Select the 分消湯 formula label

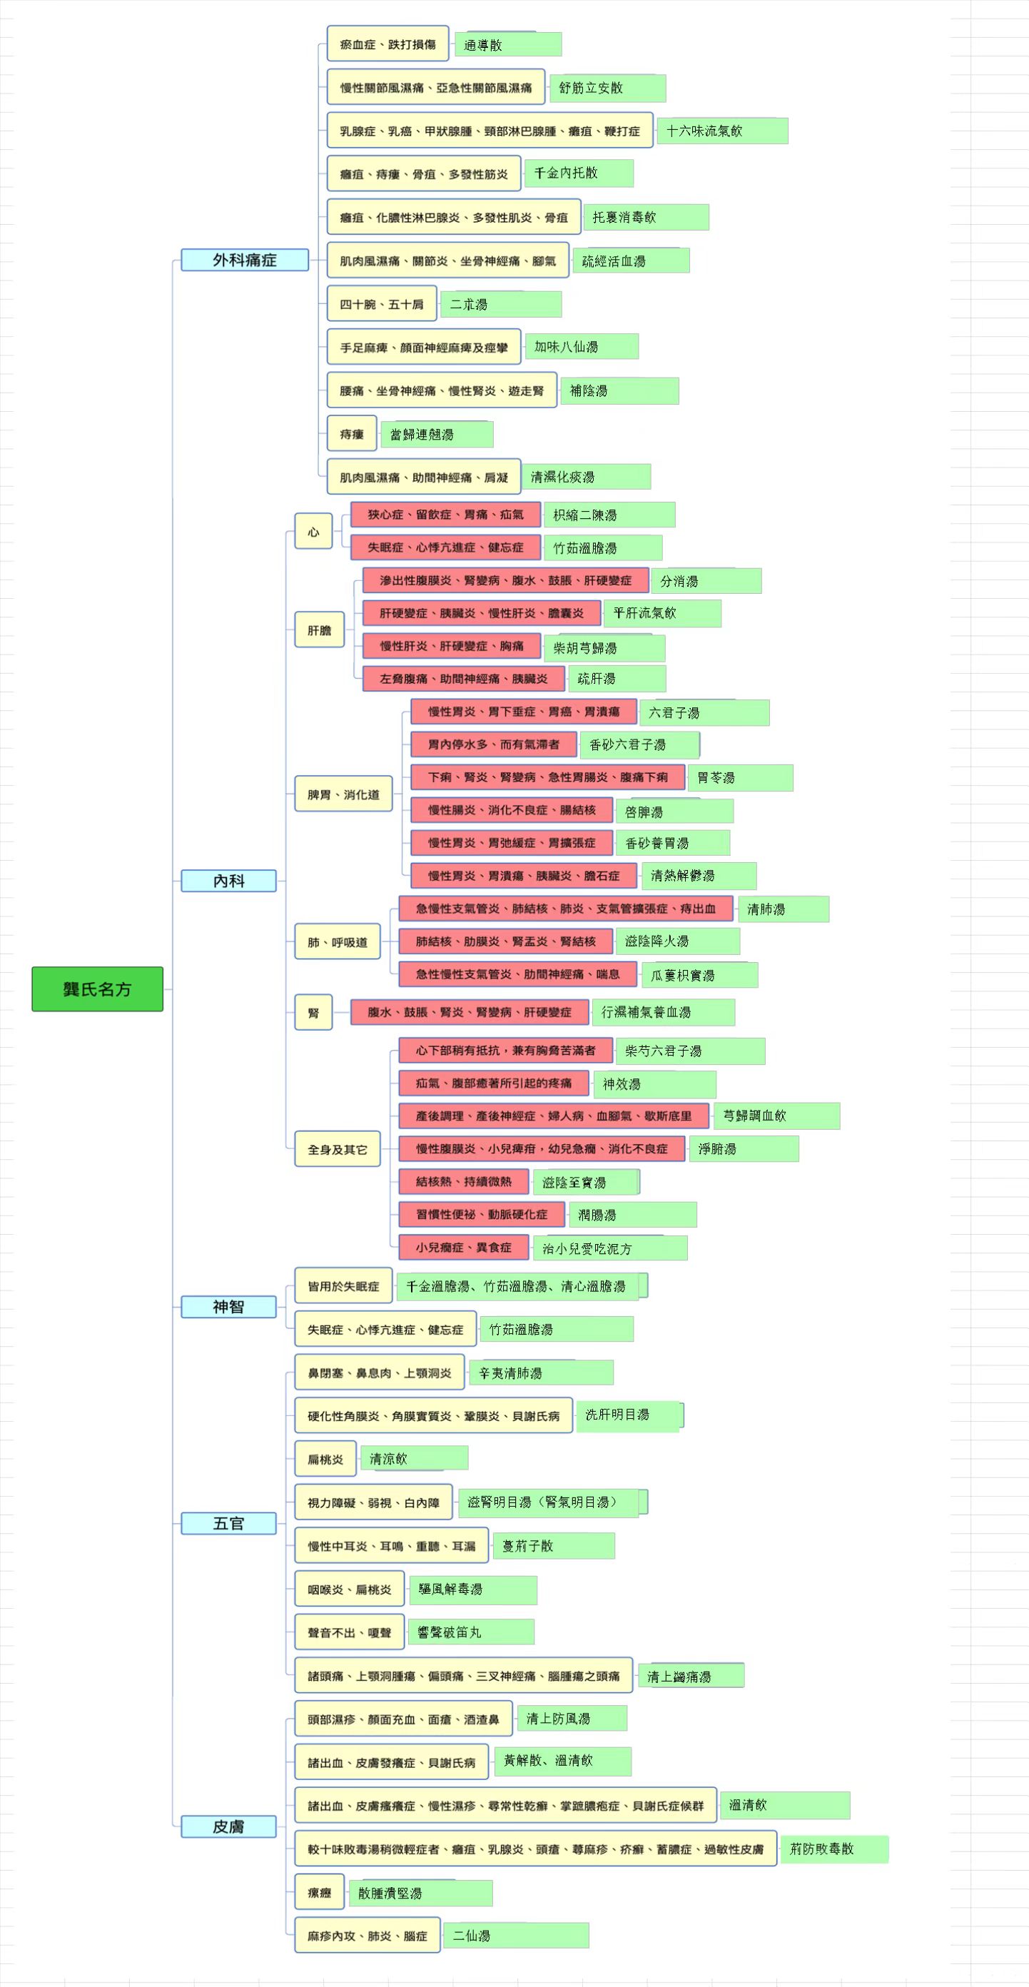(x=706, y=582)
